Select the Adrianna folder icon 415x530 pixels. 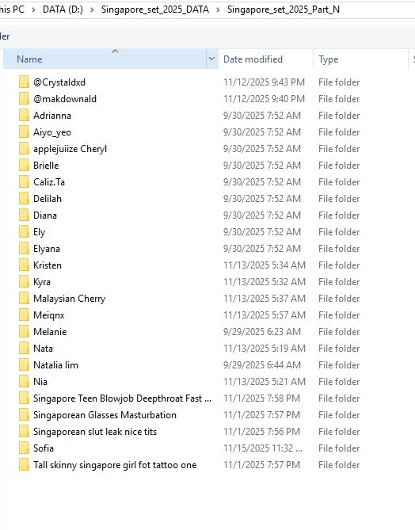pyautogui.click(x=24, y=115)
